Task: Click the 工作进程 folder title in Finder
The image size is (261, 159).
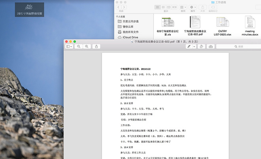Action: (x=219, y=2)
